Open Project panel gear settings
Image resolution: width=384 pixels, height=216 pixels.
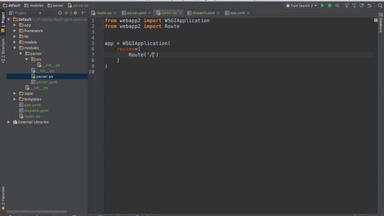pos(76,13)
